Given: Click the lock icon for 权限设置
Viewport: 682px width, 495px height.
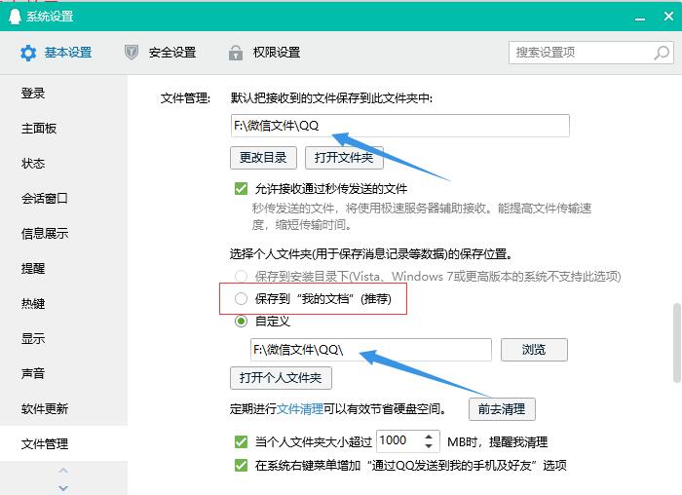Looking at the screenshot, I should [235, 53].
